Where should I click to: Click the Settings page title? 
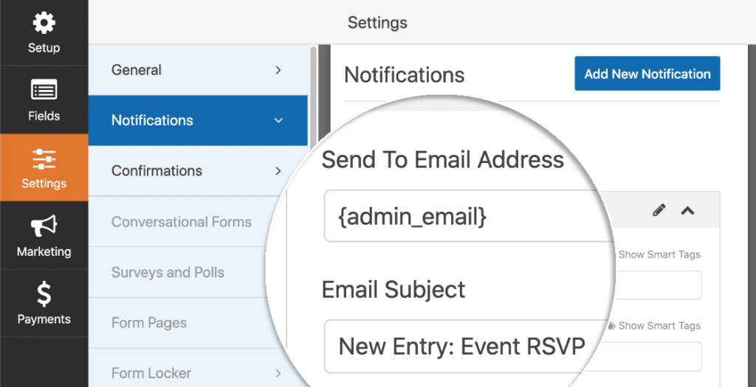(377, 23)
